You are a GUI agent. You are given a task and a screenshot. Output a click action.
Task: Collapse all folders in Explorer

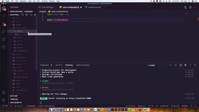coord(35,15)
